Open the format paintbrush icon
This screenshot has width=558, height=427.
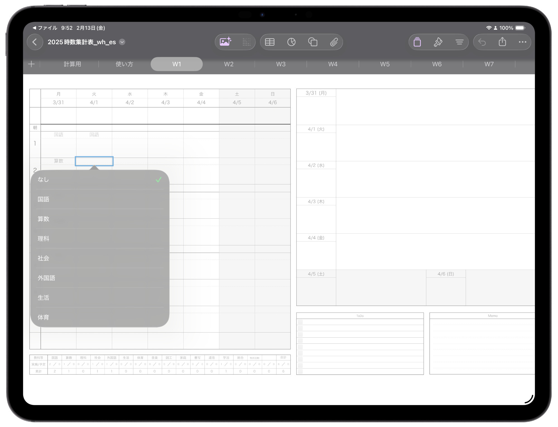coord(438,42)
